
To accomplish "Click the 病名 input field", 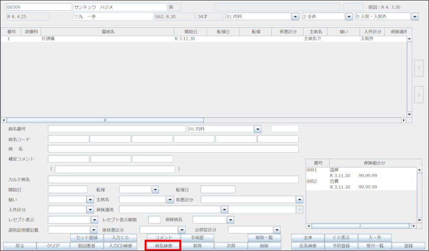I will click(x=173, y=149).
